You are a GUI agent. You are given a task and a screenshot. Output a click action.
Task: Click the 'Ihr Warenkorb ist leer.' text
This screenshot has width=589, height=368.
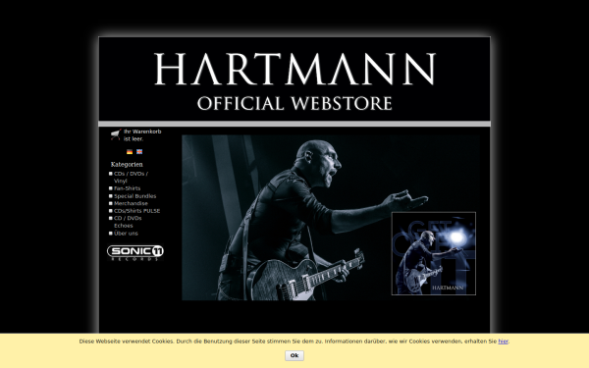tap(142, 135)
